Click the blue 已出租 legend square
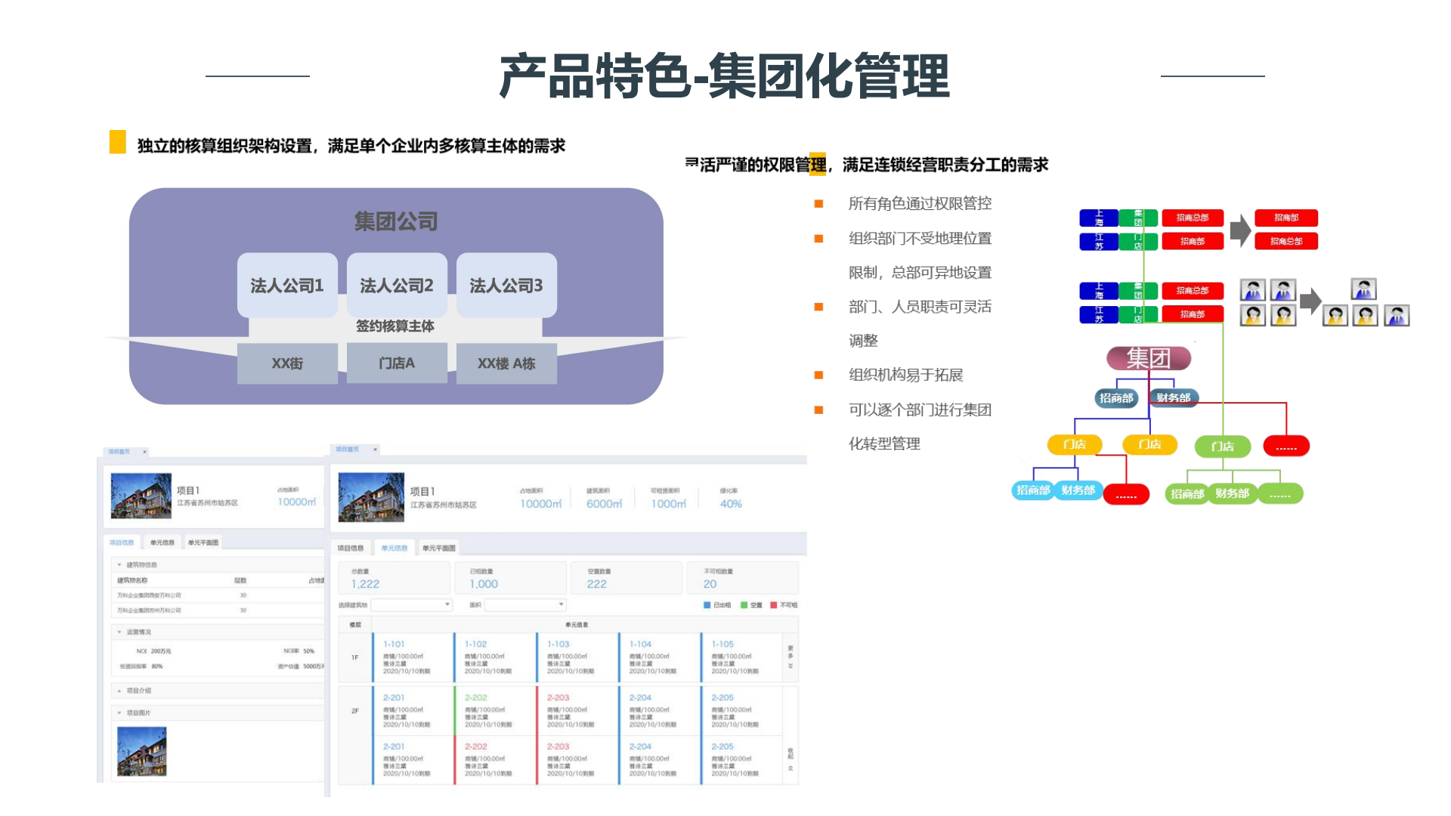This screenshot has height=816, width=1451. click(x=707, y=605)
